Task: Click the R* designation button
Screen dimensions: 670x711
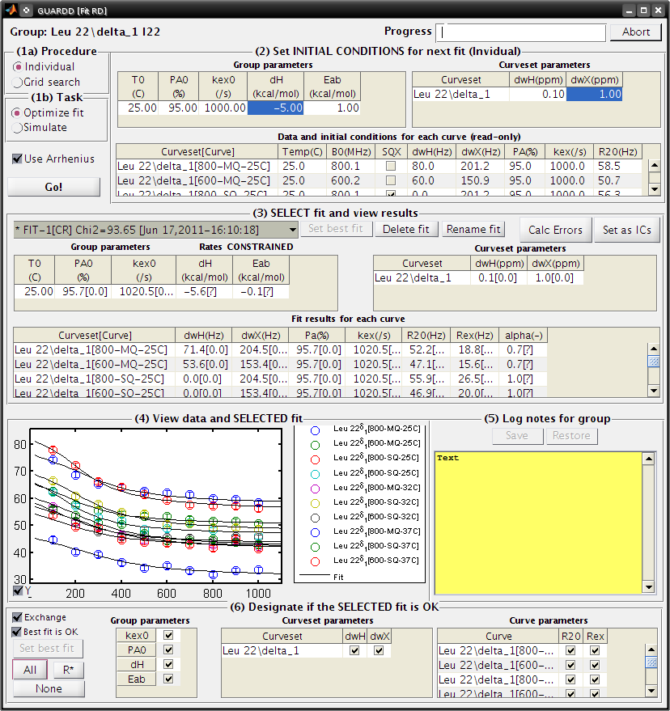Action: pos(69,670)
